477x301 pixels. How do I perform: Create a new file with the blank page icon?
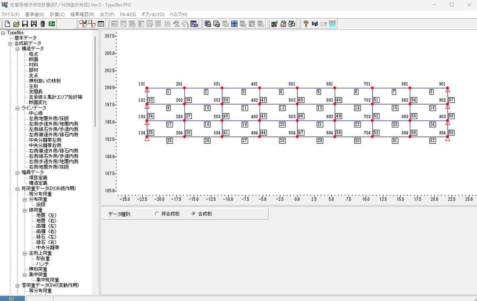coord(7,24)
